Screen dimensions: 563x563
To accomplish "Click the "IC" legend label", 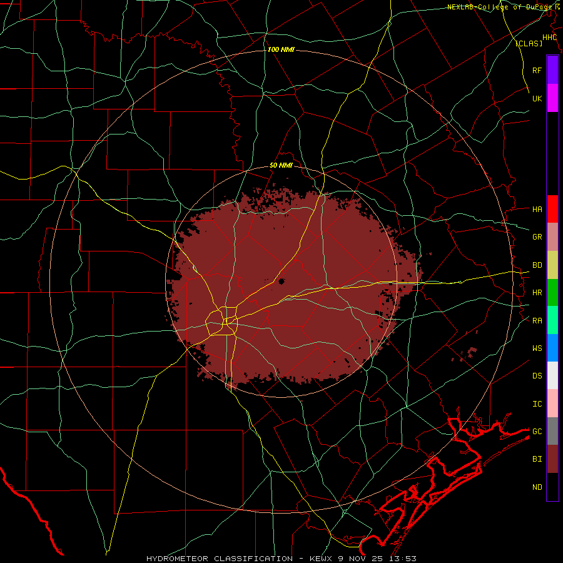I will pyautogui.click(x=537, y=404).
